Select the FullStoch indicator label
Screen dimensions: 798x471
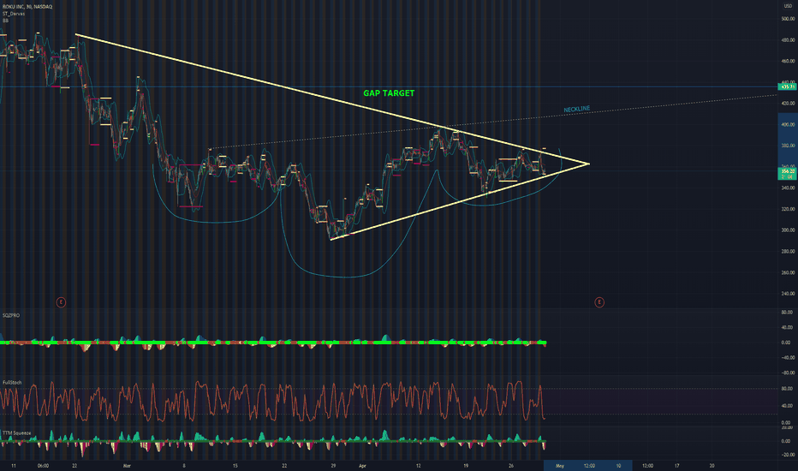coord(12,383)
